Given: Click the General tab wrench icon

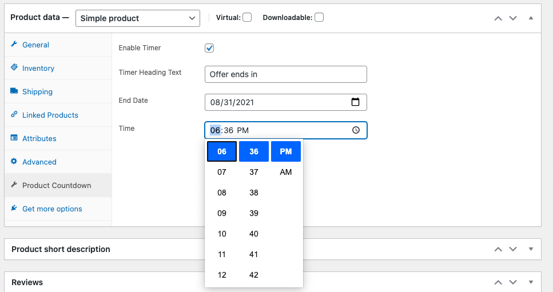Looking at the screenshot, I should click(14, 44).
